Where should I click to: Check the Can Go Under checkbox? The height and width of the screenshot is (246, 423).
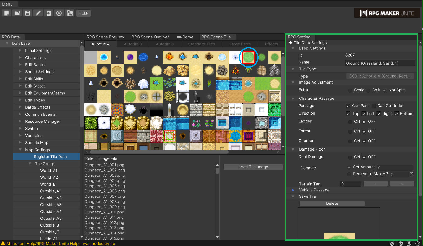click(374, 106)
